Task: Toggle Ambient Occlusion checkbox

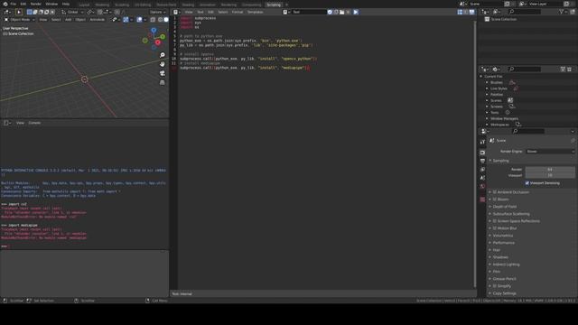Action: pos(495,192)
